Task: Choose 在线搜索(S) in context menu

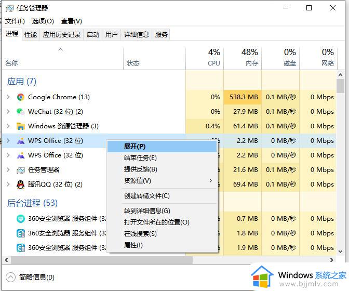Action: (162, 234)
